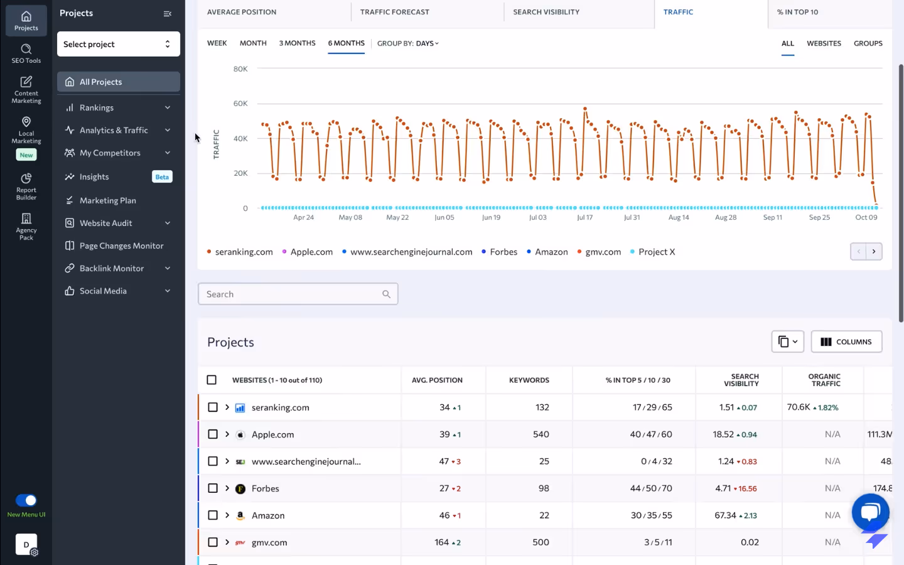Viewport: 904px width, 565px height.
Task: Expand Backlink Monitor menu
Action: (119, 268)
